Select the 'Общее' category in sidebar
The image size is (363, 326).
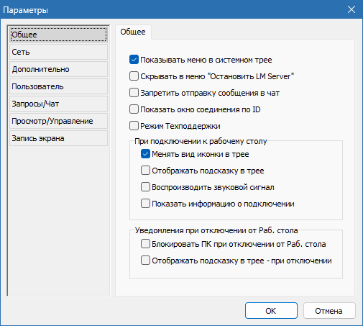(58, 35)
